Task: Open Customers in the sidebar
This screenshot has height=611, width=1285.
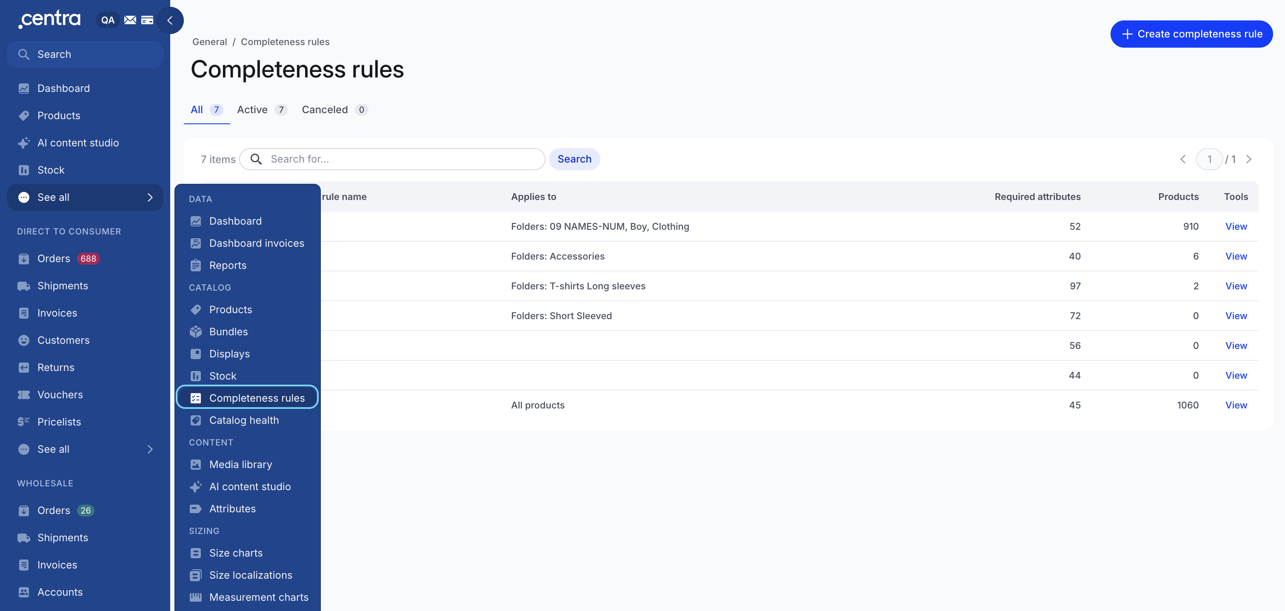Action: coord(85,340)
